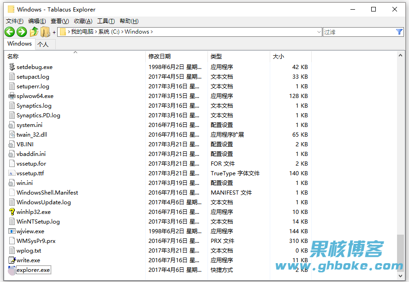Click the vbaddin.ini file icon
The width and height of the screenshot is (409, 282).
(12, 154)
